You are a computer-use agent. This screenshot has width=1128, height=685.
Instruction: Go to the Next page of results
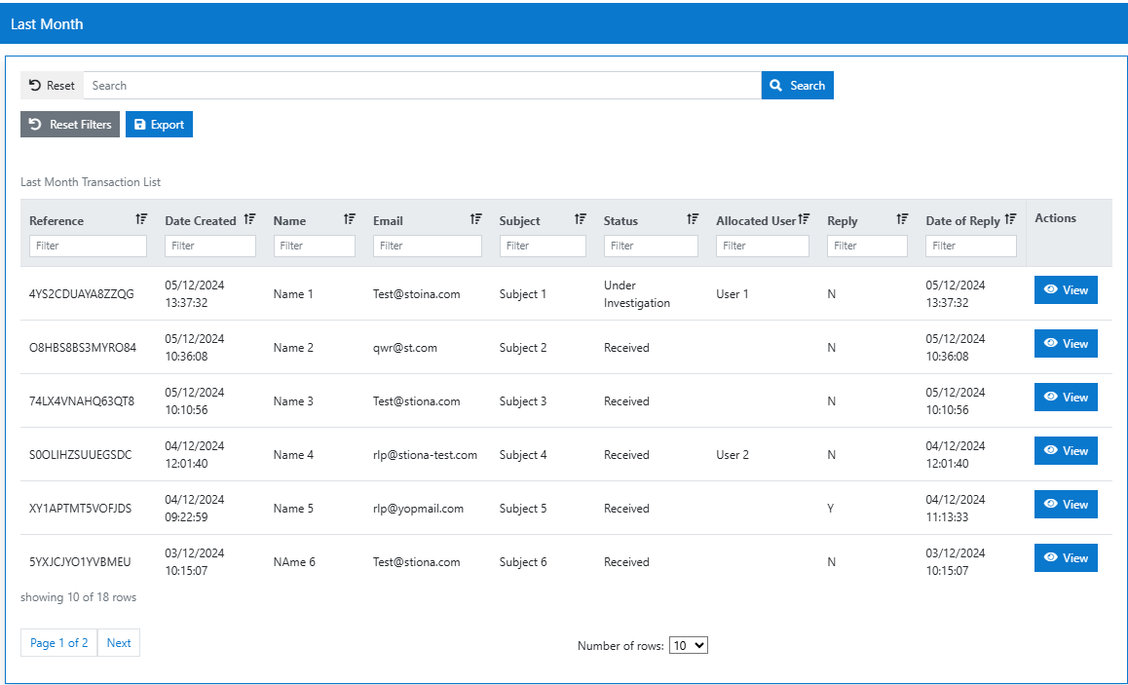pos(118,643)
